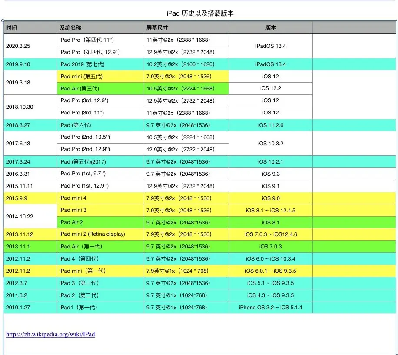Click the version cell 'iOS 12.2'
Image resolution: width=398 pixels, height=355 pixels.
pos(271,88)
